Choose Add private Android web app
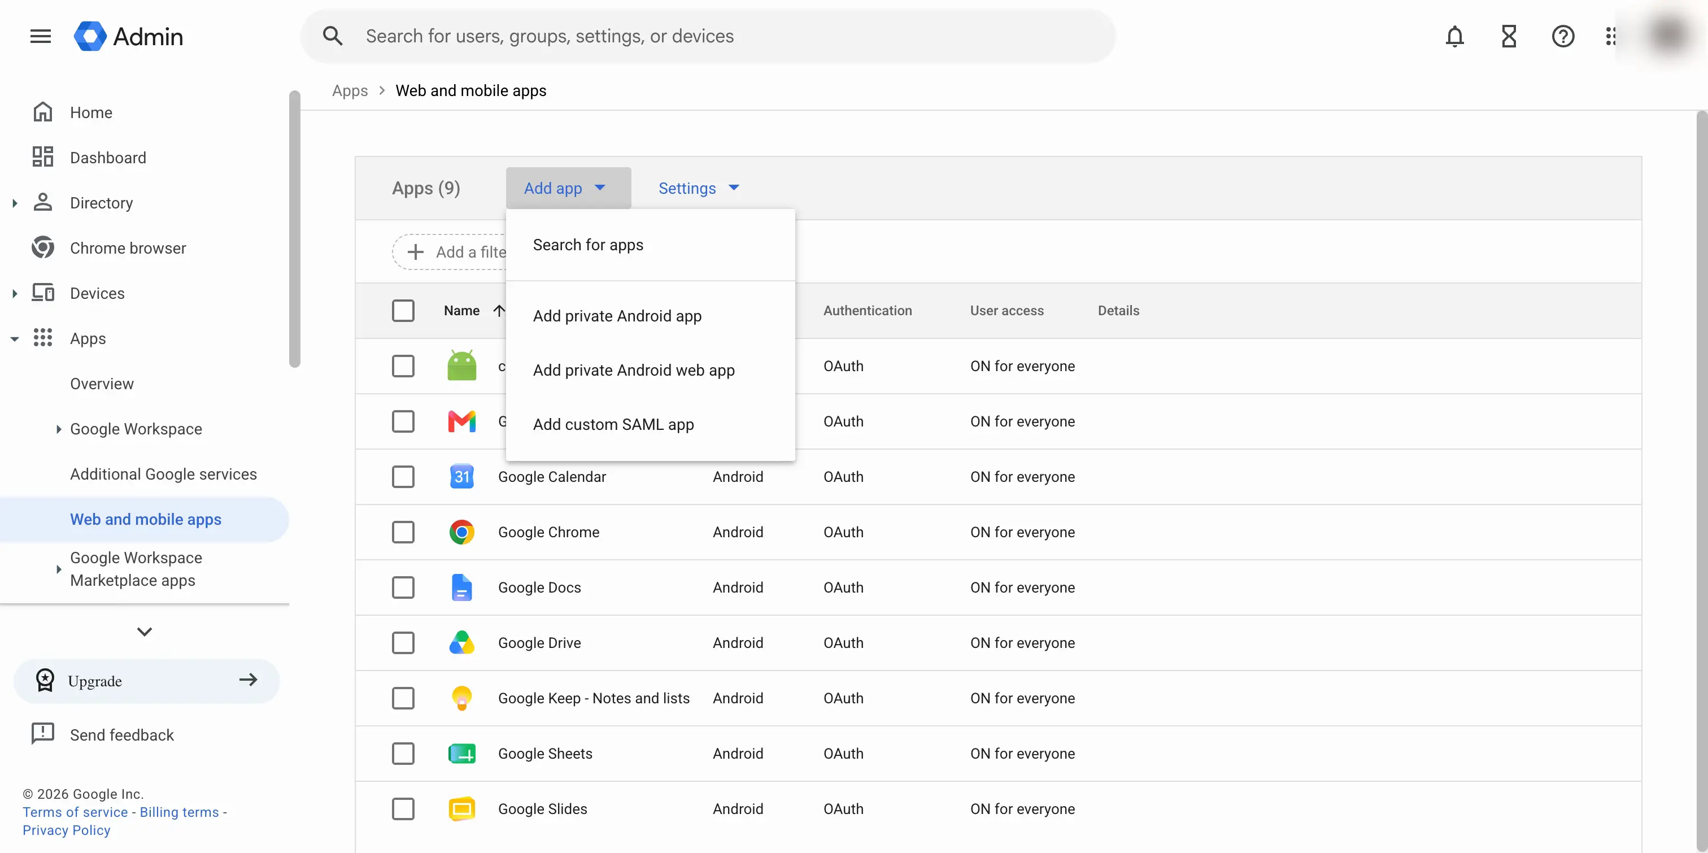Viewport: 1708px width, 853px height. pyautogui.click(x=651, y=370)
